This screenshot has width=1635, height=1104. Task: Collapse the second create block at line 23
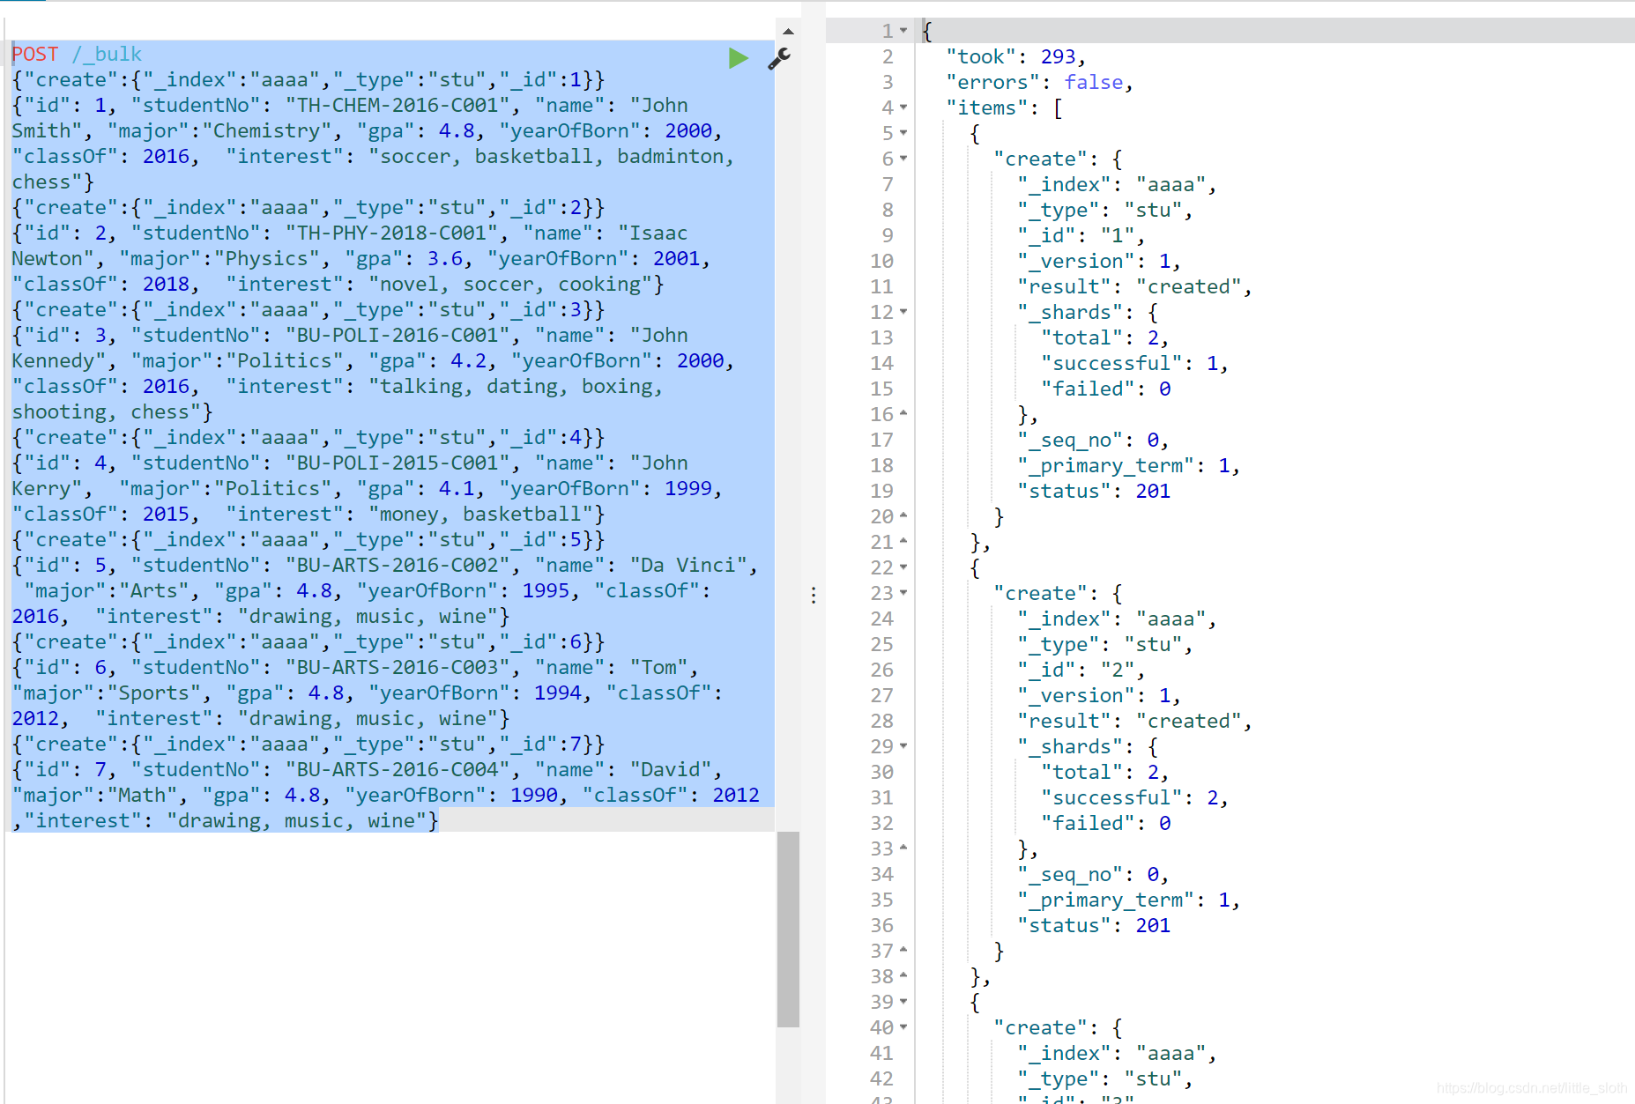click(x=903, y=593)
